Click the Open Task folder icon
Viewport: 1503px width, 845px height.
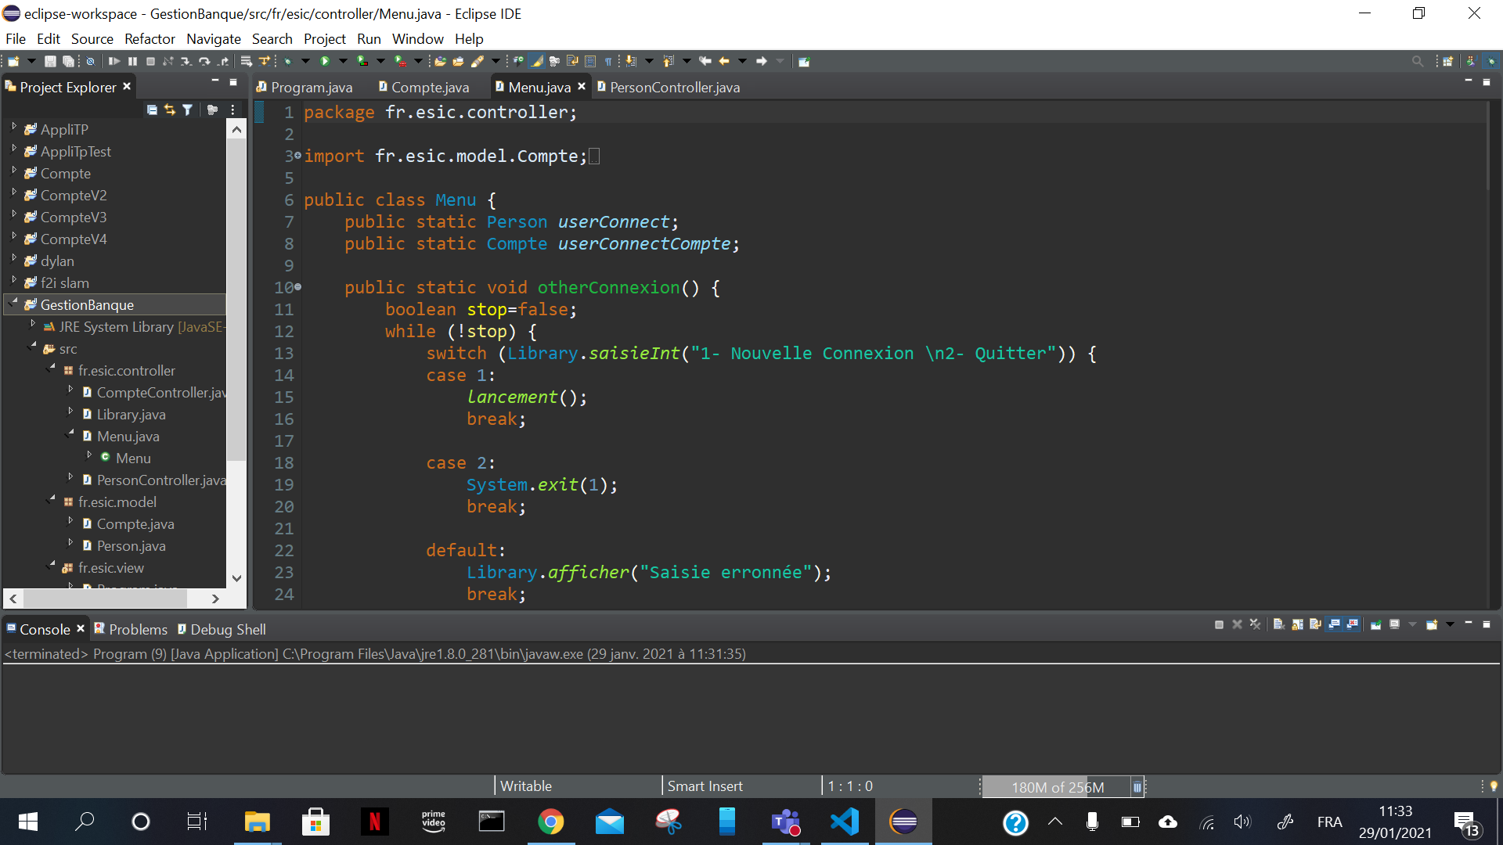coord(459,61)
